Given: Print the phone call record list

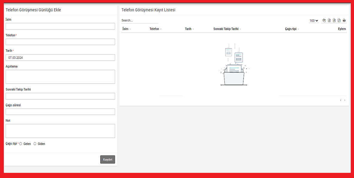Looking at the screenshot, I should [344, 21].
